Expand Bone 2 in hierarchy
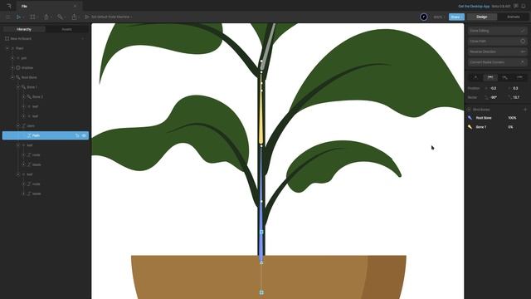The height and width of the screenshot is (299, 531). (23, 97)
